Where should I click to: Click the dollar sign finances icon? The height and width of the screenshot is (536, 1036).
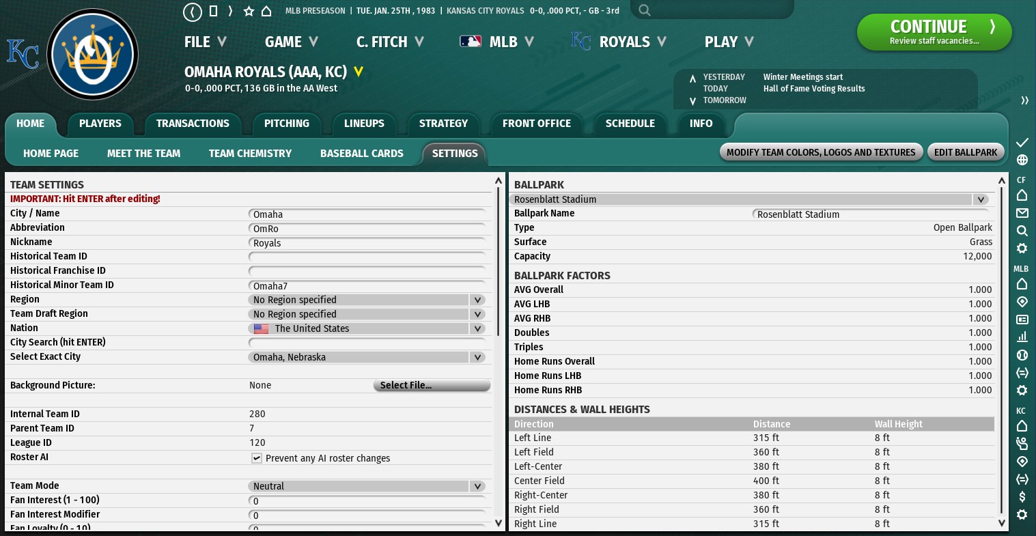(x=1022, y=496)
